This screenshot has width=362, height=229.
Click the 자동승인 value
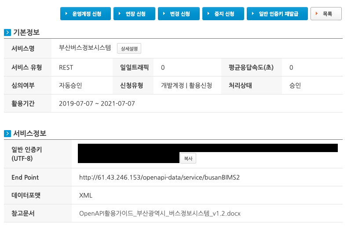coord(70,86)
